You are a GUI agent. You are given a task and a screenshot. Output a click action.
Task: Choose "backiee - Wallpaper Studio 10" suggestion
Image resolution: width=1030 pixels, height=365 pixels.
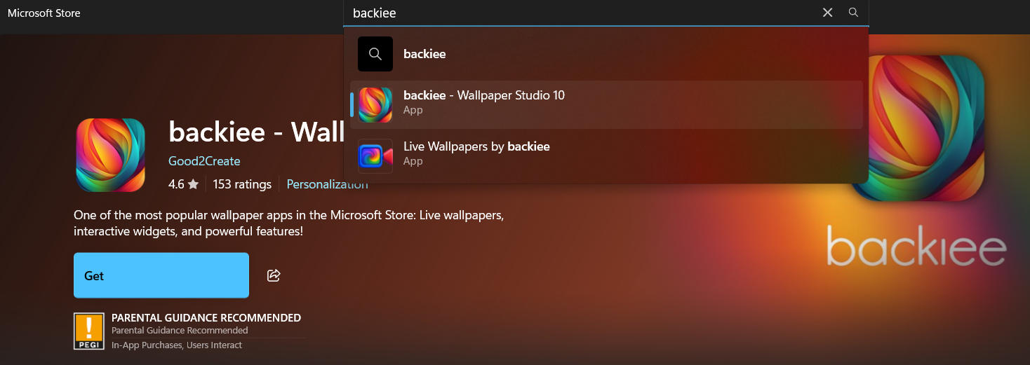[x=483, y=96]
